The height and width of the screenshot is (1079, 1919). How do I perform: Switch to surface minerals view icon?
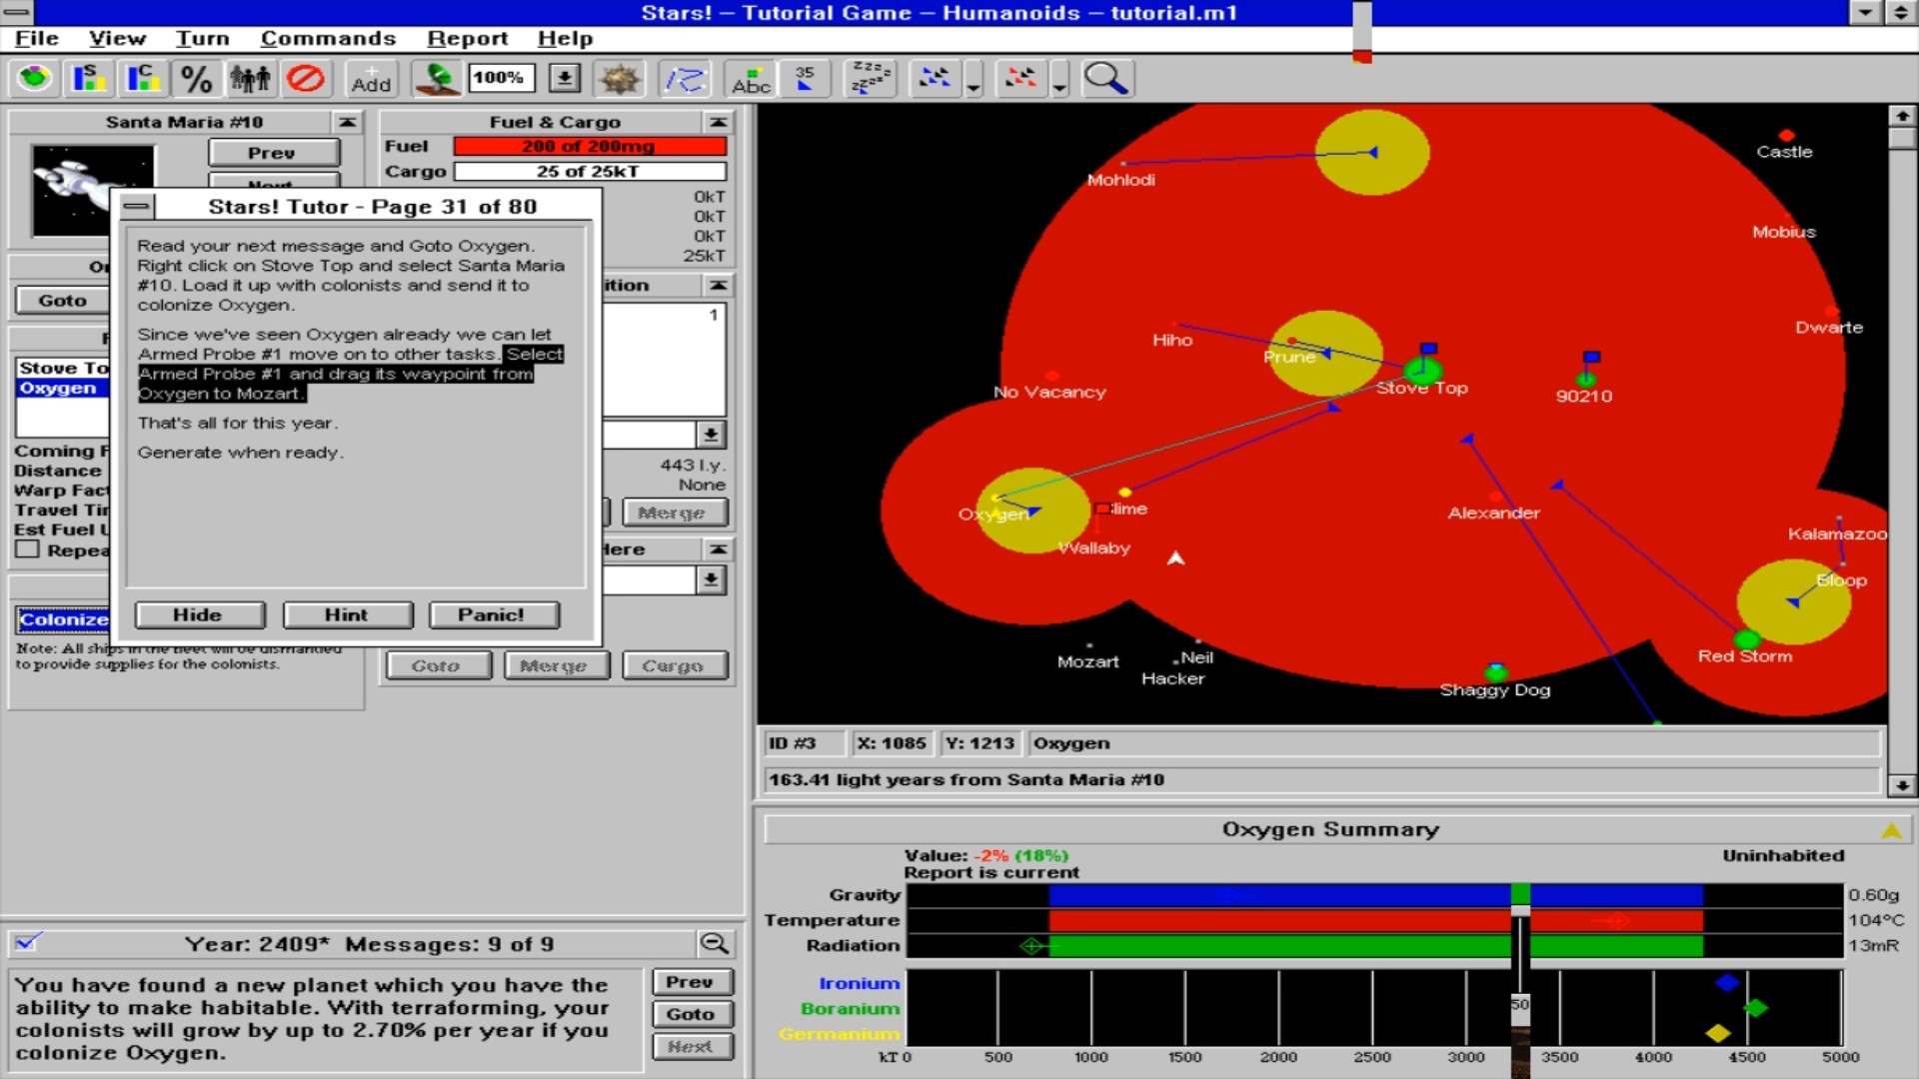point(89,78)
